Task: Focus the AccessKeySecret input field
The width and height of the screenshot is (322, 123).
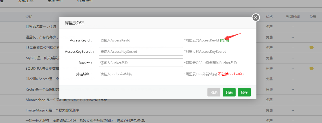Action: pos(141,51)
